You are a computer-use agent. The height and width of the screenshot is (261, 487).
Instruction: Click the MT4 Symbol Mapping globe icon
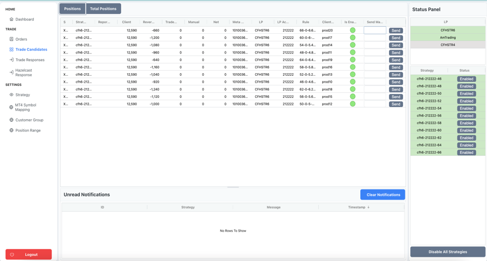point(11,107)
